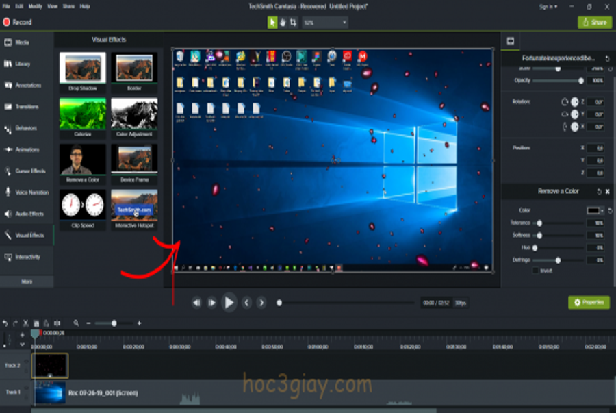The image size is (616, 413).
Task: Click the green Share button
Action: point(594,23)
